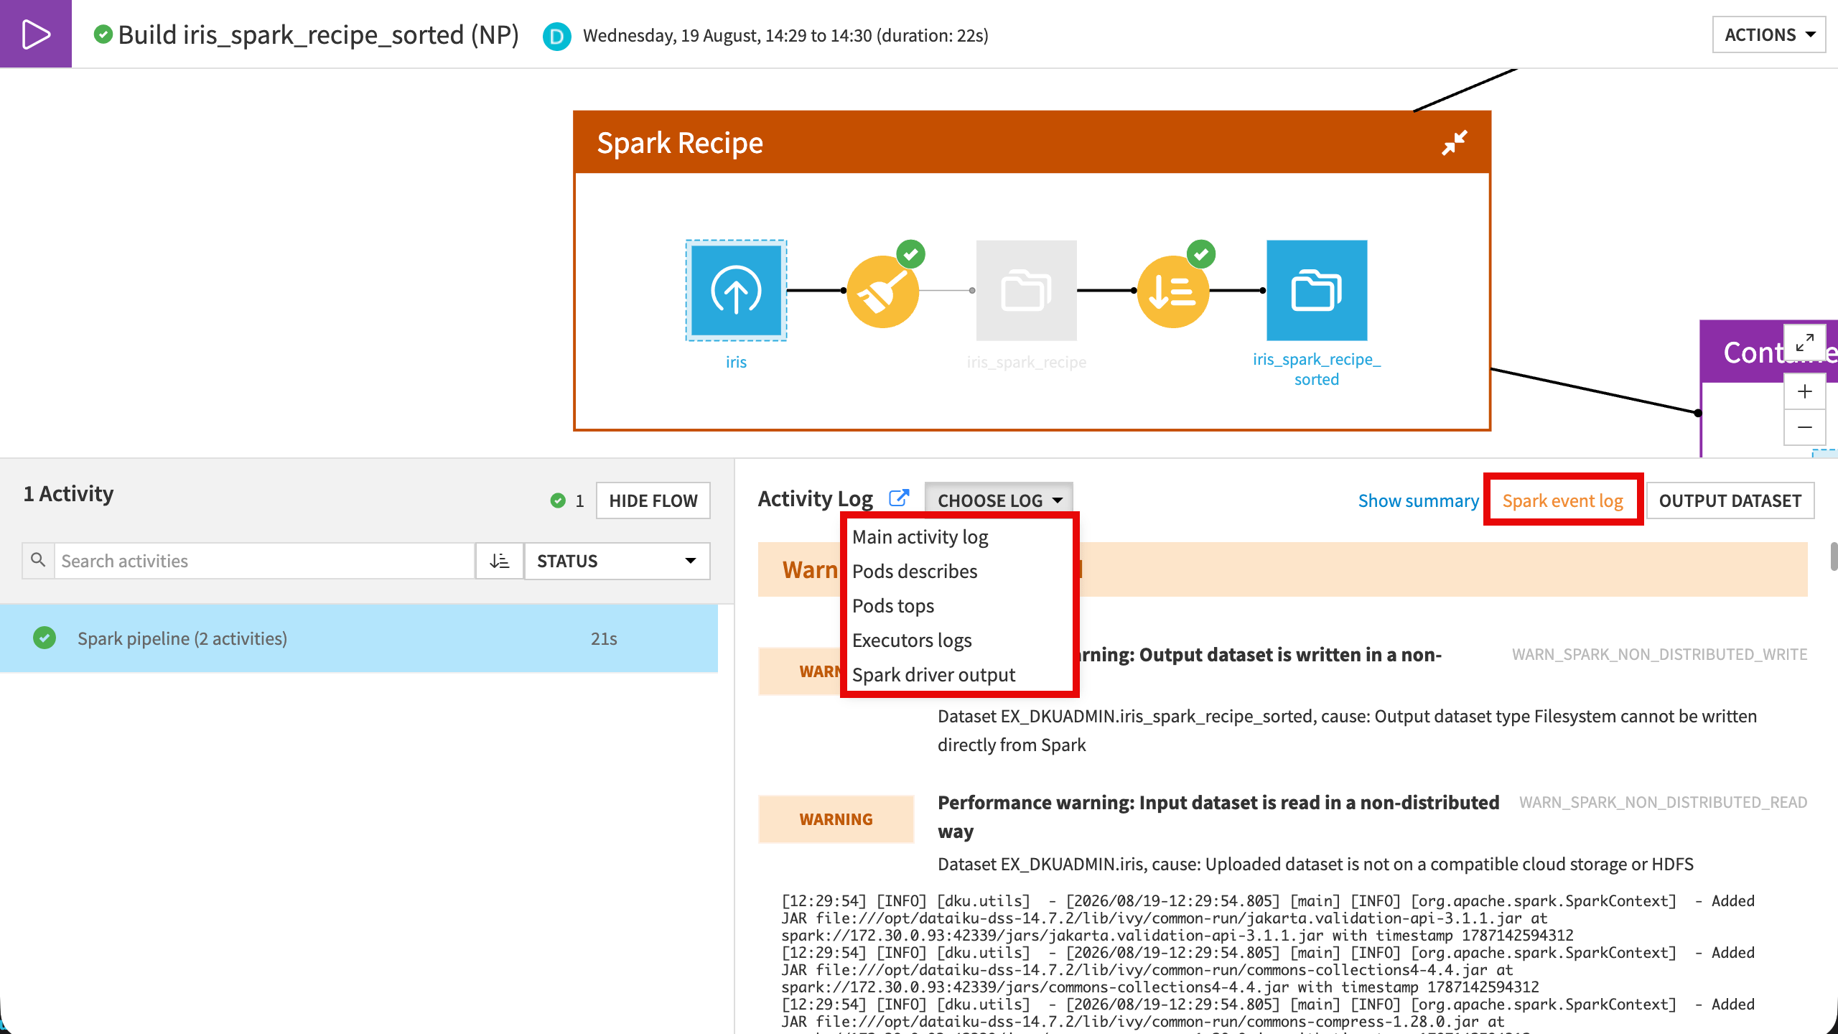The height and width of the screenshot is (1034, 1838).
Task: Zoom in the flow with plus
Action: [1805, 391]
